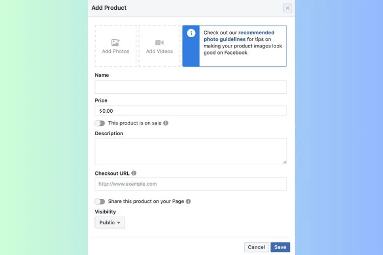Click the Cancel button
Image resolution: width=383 pixels, height=255 pixels.
[256, 247]
